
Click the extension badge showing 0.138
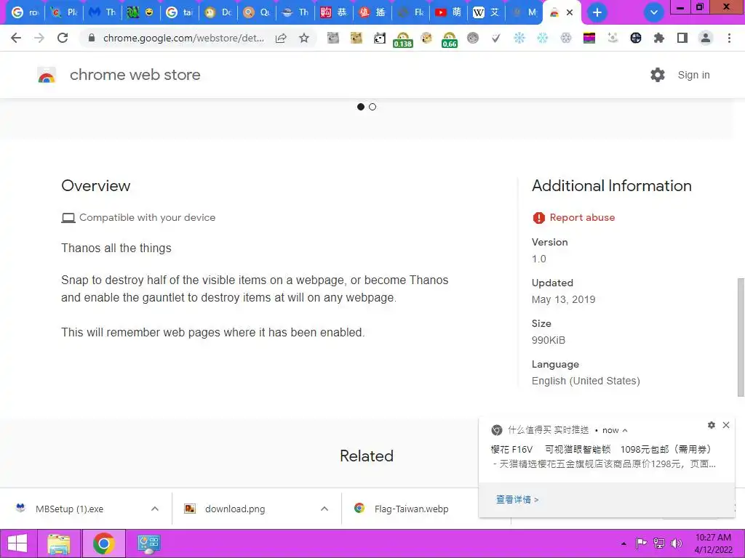[x=403, y=39]
